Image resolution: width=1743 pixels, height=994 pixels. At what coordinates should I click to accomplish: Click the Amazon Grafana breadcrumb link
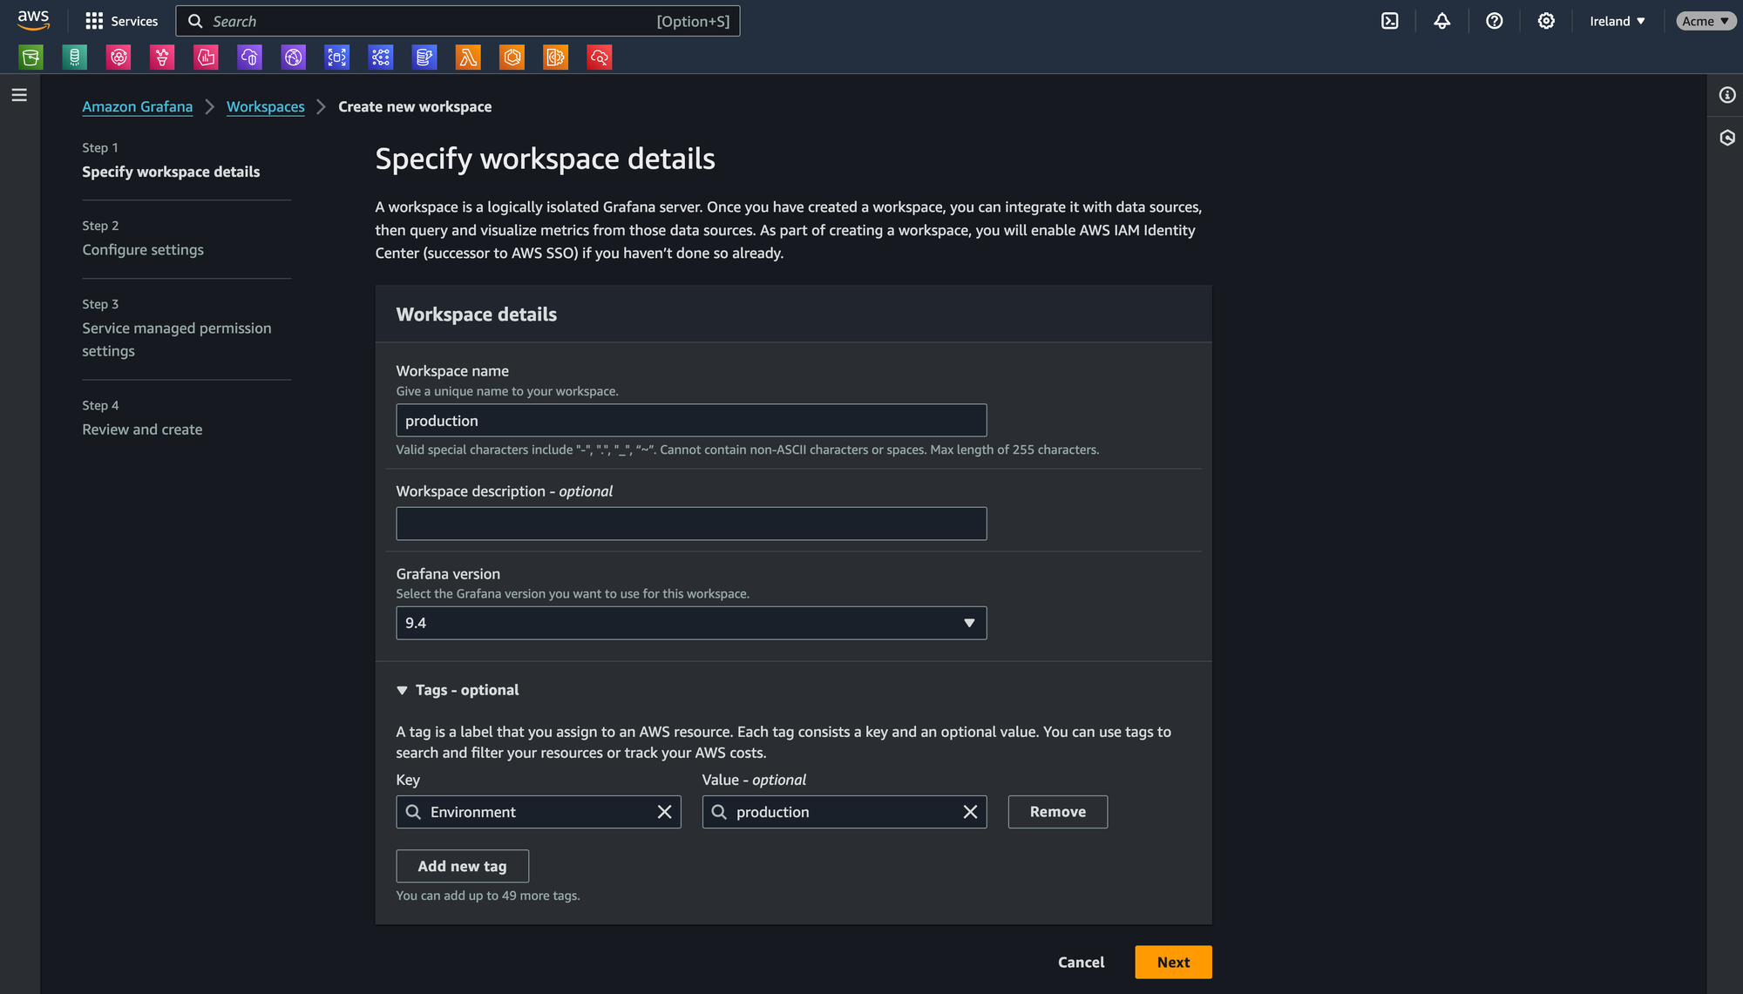(x=138, y=106)
